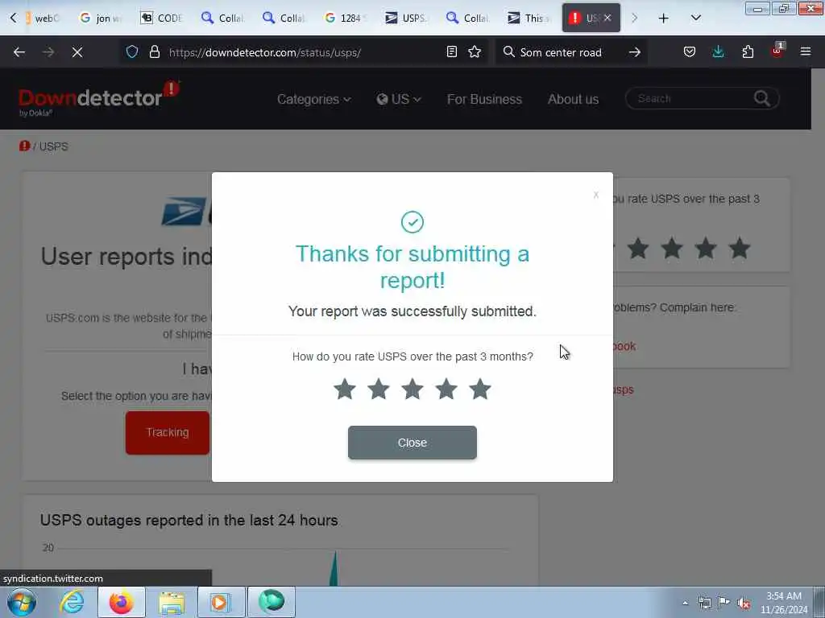Open the extensions puzzle icon

click(x=748, y=52)
